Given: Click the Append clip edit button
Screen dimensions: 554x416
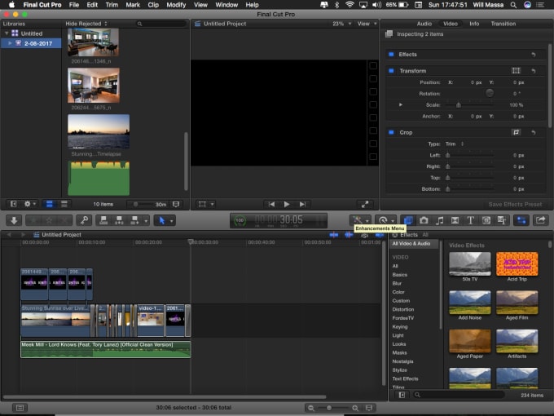Looking at the screenshot, I should (x=134, y=220).
